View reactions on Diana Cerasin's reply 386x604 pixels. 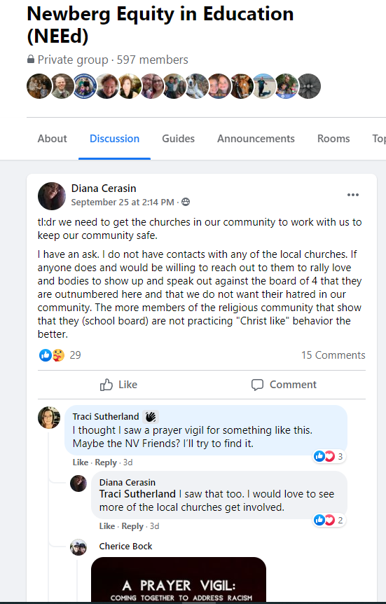tap(329, 521)
